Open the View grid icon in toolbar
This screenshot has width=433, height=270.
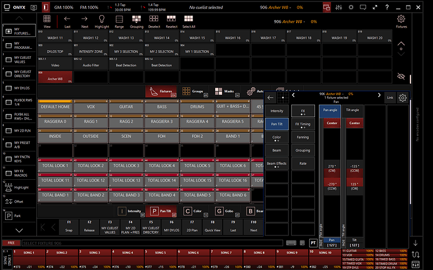(47, 21)
